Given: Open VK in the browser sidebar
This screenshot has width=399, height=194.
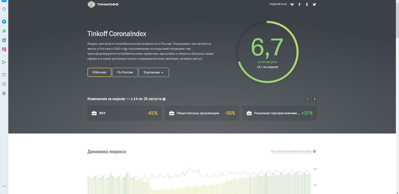Looking at the screenshot, I should (4, 40).
